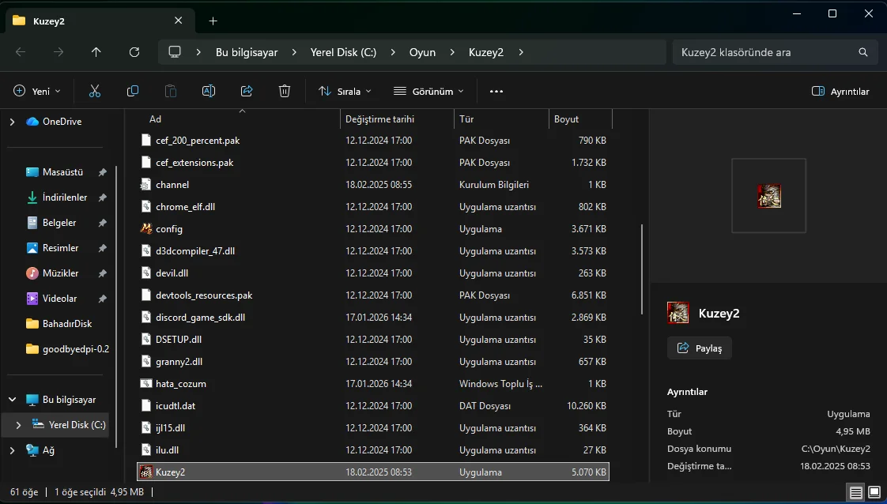Switch to details list view layout
The image size is (887, 504).
856,492
